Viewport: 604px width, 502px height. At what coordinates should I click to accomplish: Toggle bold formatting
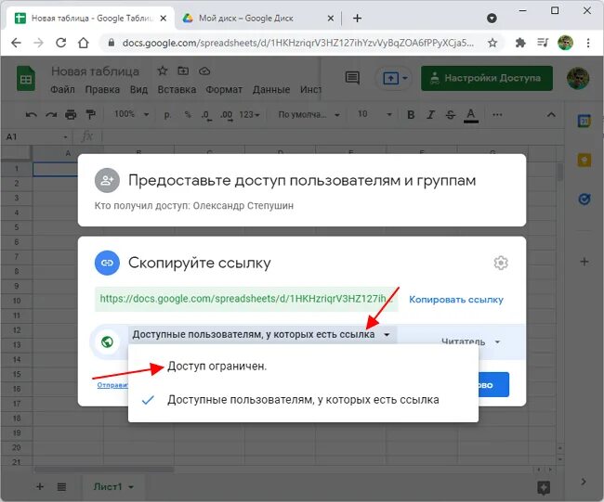point(411,115)
